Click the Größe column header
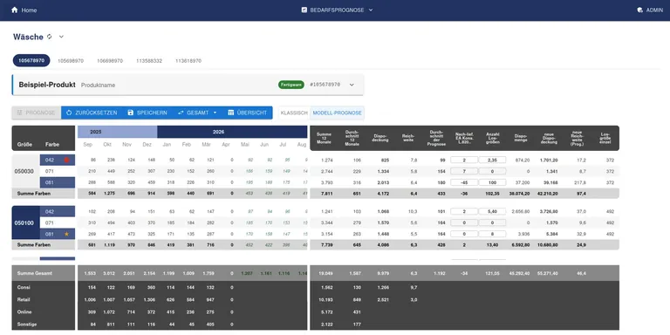This screenshot has height=335, width=670. tap(24, 145)
